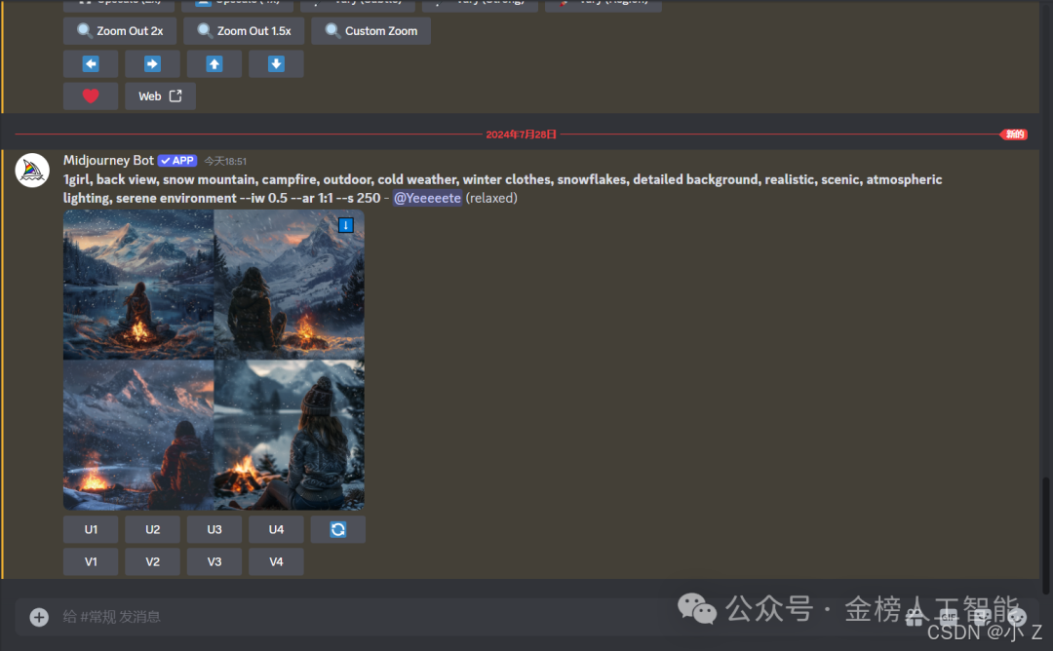Create variations of image two with V2
This screenshot has width=1053, height=651.
click(x=152, y=561)
